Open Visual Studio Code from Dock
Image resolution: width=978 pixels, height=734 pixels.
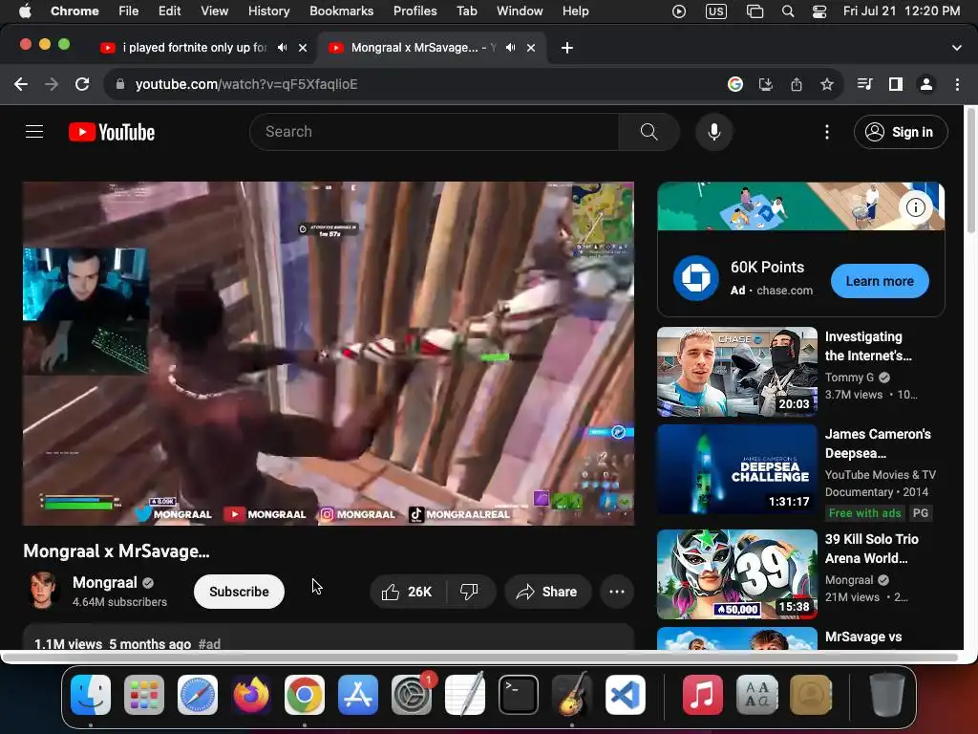click(626, 695)
